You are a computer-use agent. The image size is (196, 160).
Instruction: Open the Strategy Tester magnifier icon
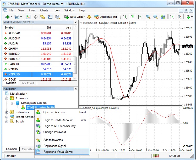point(57,17)
